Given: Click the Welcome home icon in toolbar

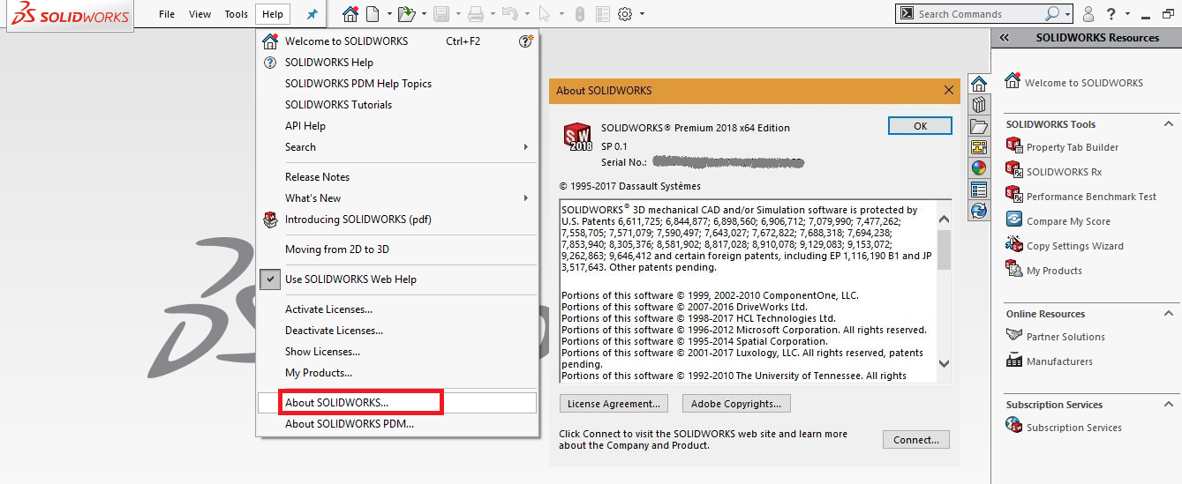Looking at the screenshot, I should pyautogui.click(x=350, y=14).
